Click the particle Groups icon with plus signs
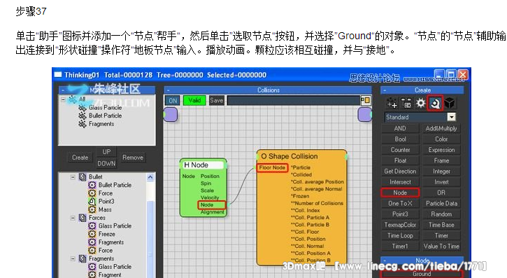This screenshot has height=278, width=507. [392, 103]
